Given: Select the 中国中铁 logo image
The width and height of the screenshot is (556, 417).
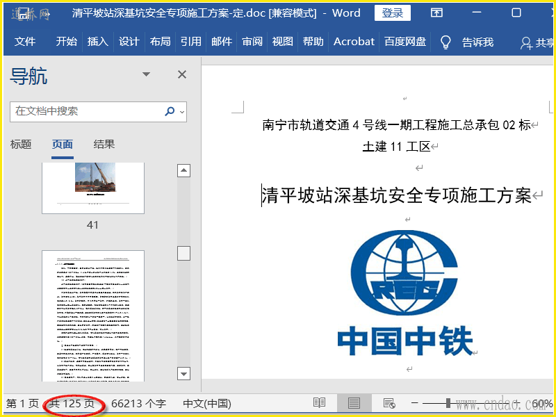Looking at the screenshot, I should (404, 293).
